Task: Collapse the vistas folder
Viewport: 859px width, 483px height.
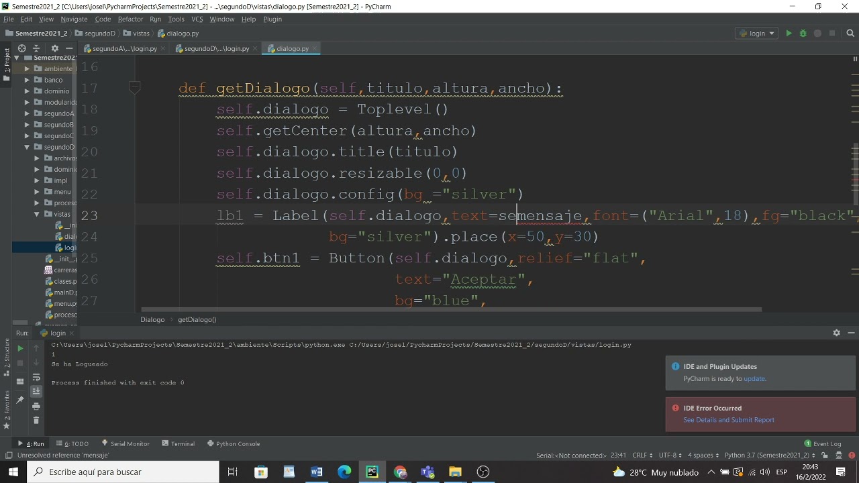Action: click(x=38, y=214)
